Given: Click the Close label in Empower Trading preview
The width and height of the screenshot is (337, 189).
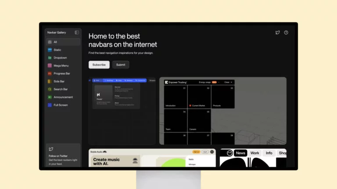Looking at the screenshot, I should (x=227, y=82).
